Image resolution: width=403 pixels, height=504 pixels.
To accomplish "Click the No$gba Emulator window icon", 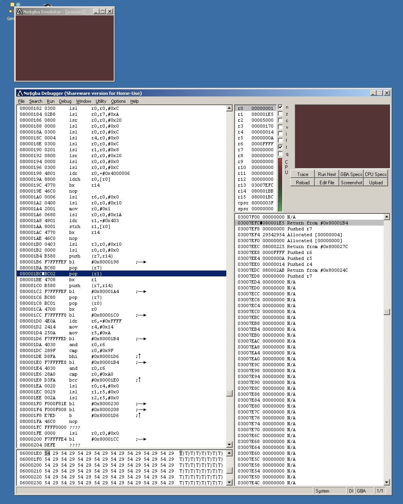I will (19, 11).
